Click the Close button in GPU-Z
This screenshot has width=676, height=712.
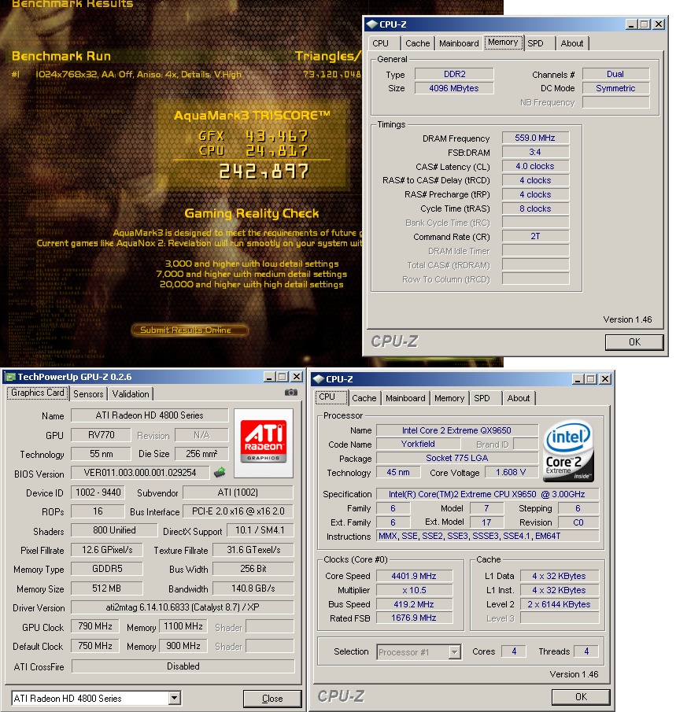272,699
